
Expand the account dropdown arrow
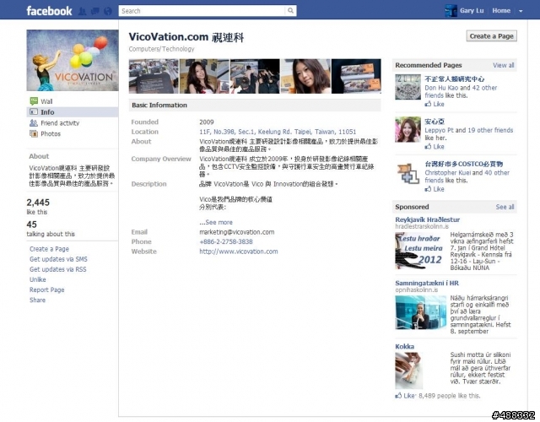tap(521, 11)
